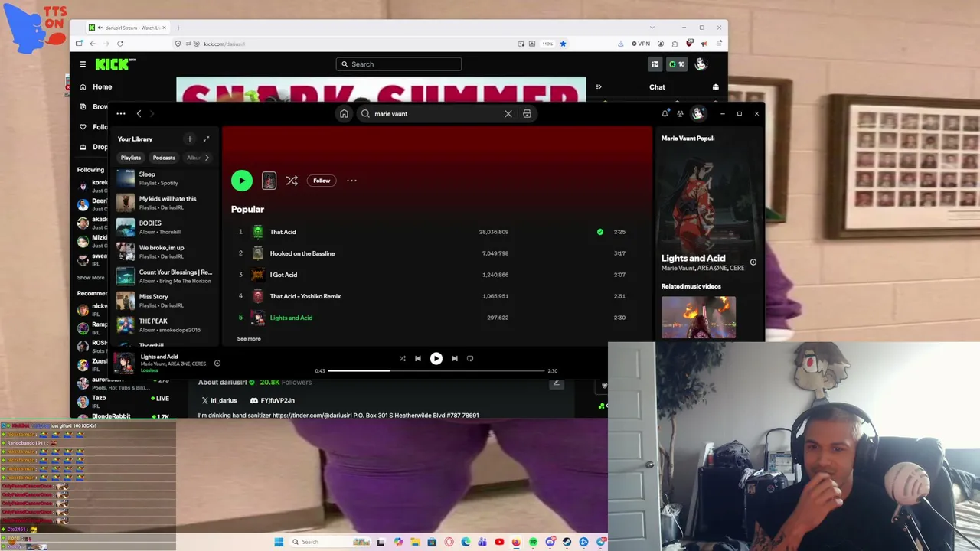
Task: Show More followed channels on Kick
Action: click(90, 278)
